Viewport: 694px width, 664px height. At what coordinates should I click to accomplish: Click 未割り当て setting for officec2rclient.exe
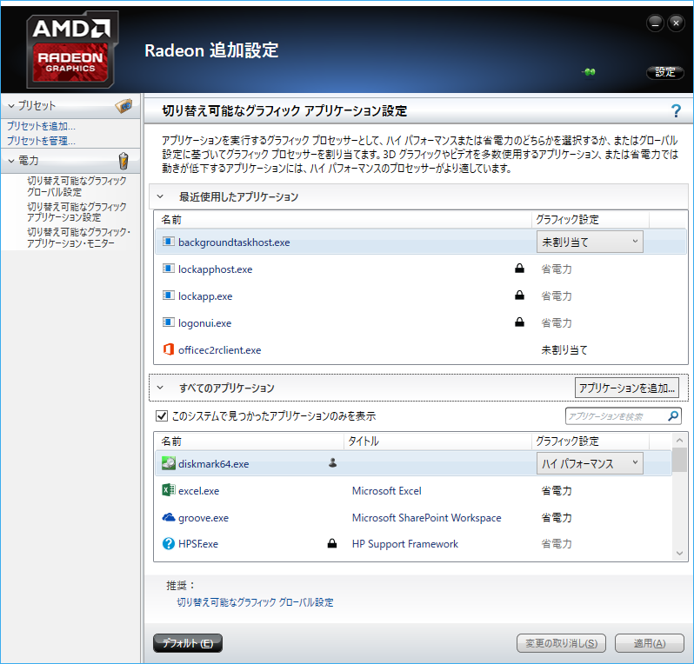[564, 350]
